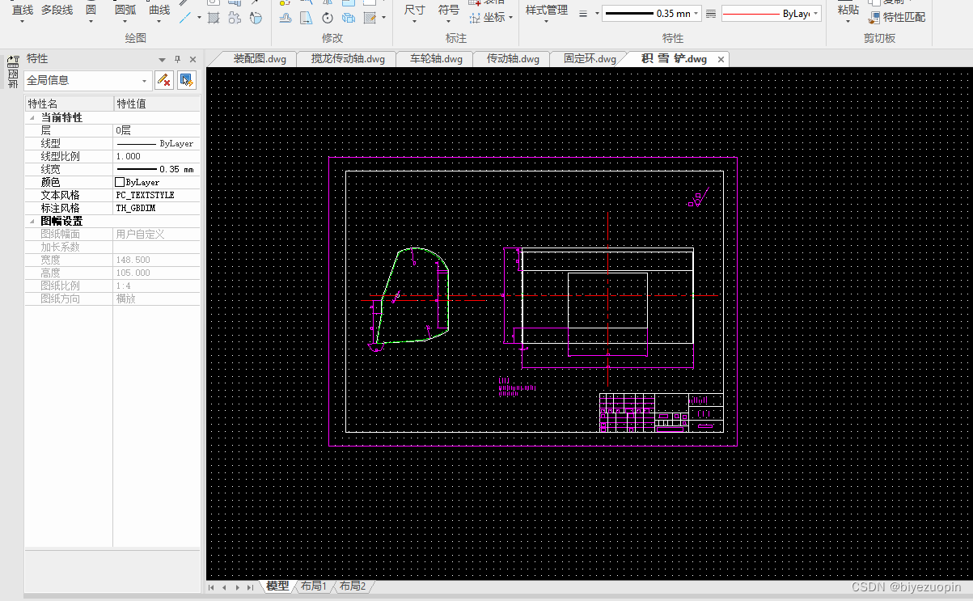Switch to 车轮轴.dwg tab
The height and width of the screenshot is (601, 973).
pyautogui.click(x=436, y=59)
